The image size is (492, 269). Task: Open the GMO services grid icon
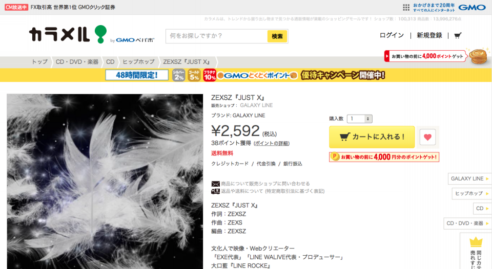coord(406,8)
